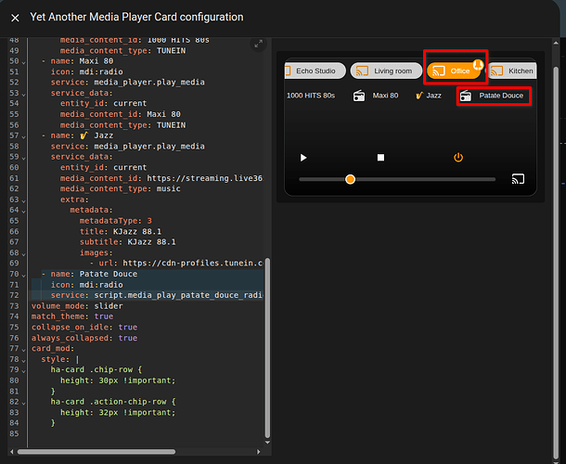Close the card configuration dialog

[x=15, y=18]
